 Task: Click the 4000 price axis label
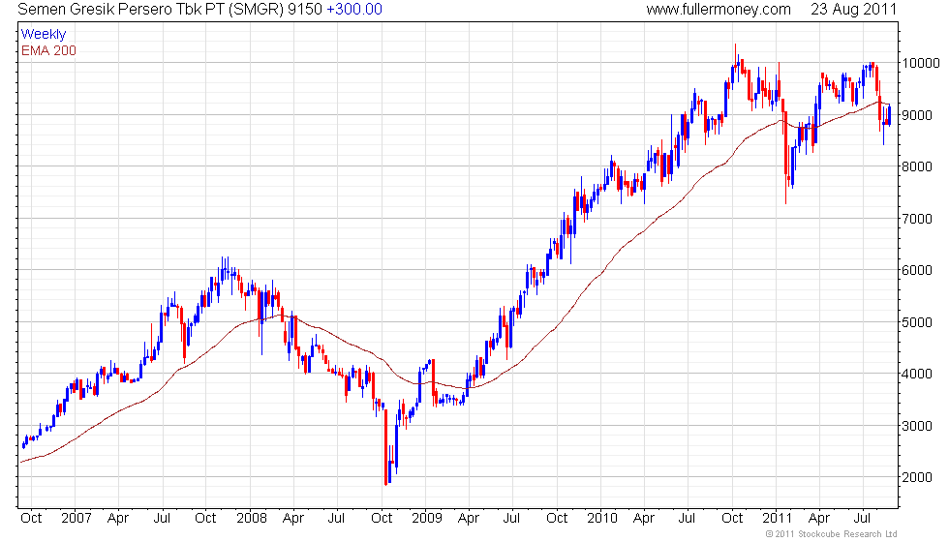[918, 374]
